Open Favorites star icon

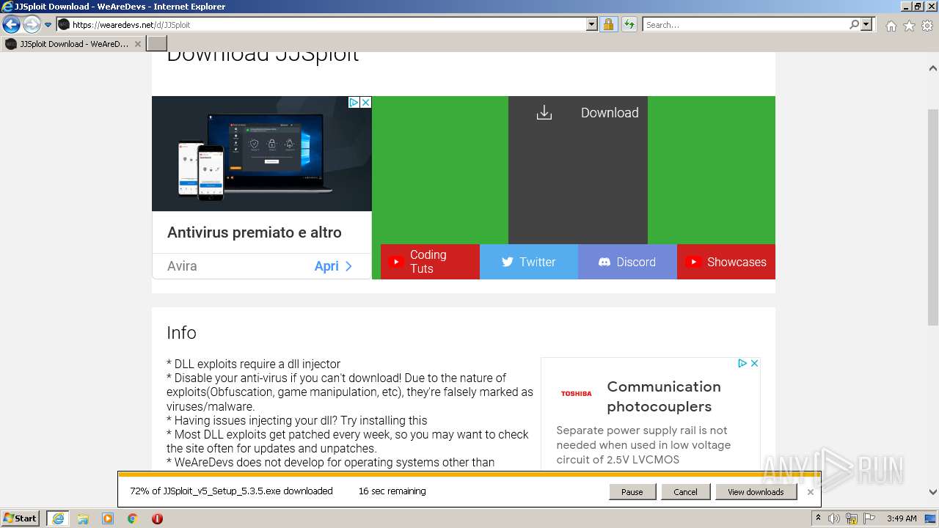tap(909, 26)
